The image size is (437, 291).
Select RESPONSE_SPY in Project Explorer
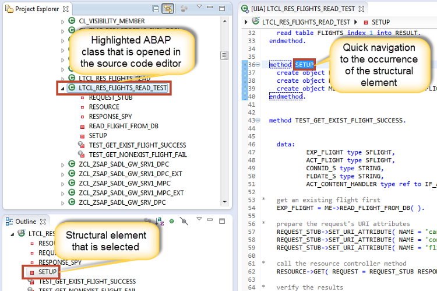(x=110, y=117)
